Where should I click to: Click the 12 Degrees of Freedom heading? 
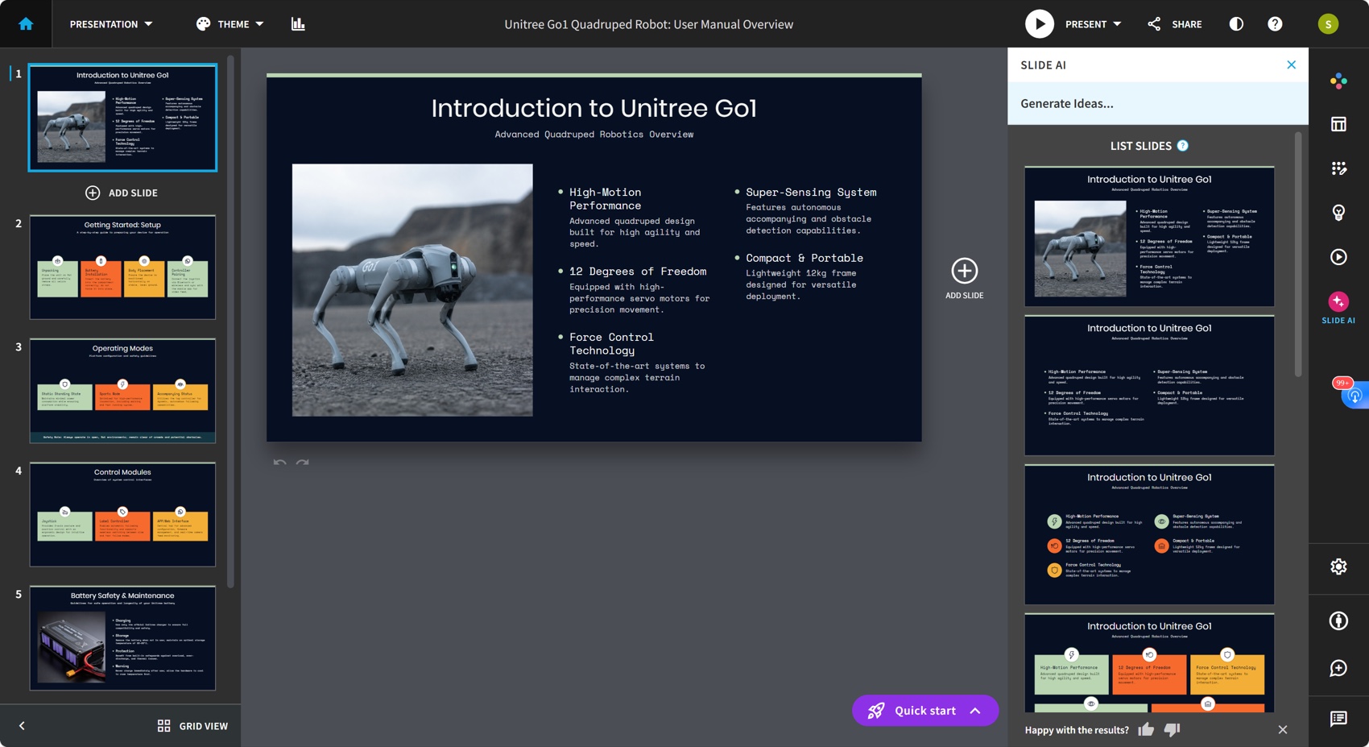[638, 272]
